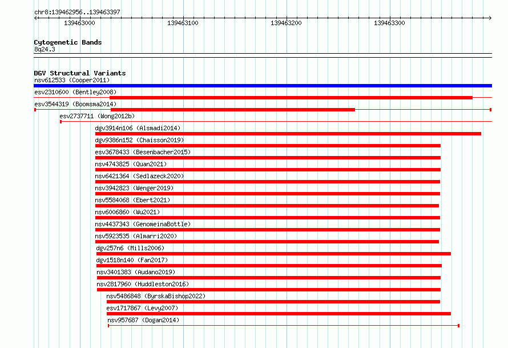
Task: Open dgv1518n140 (Fan2017) label
Action: pos(132,260)
